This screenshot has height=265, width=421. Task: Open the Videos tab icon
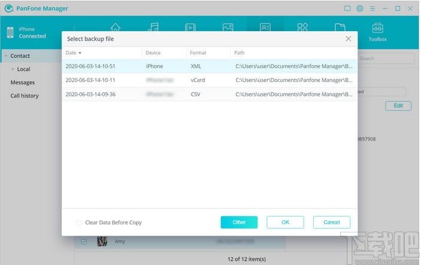click(x=190, y=27)
